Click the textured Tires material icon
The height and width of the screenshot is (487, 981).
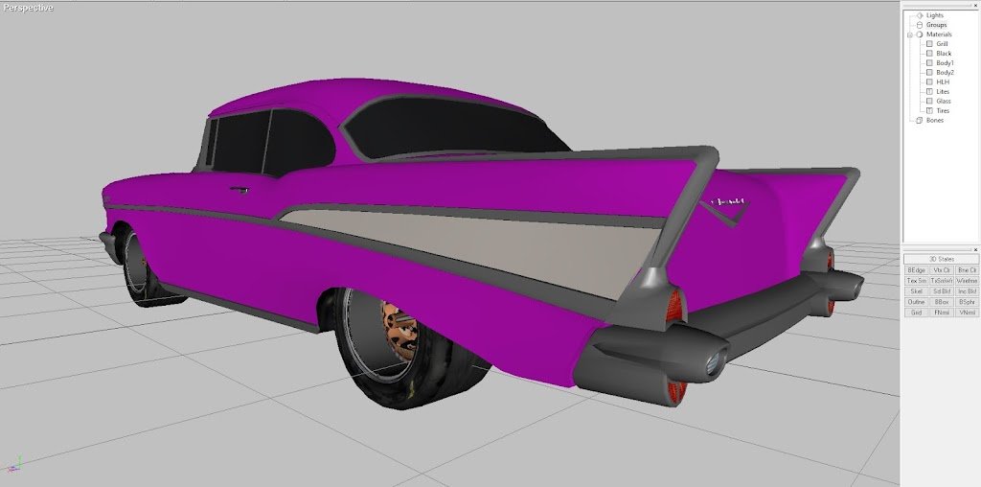point(928,111)
